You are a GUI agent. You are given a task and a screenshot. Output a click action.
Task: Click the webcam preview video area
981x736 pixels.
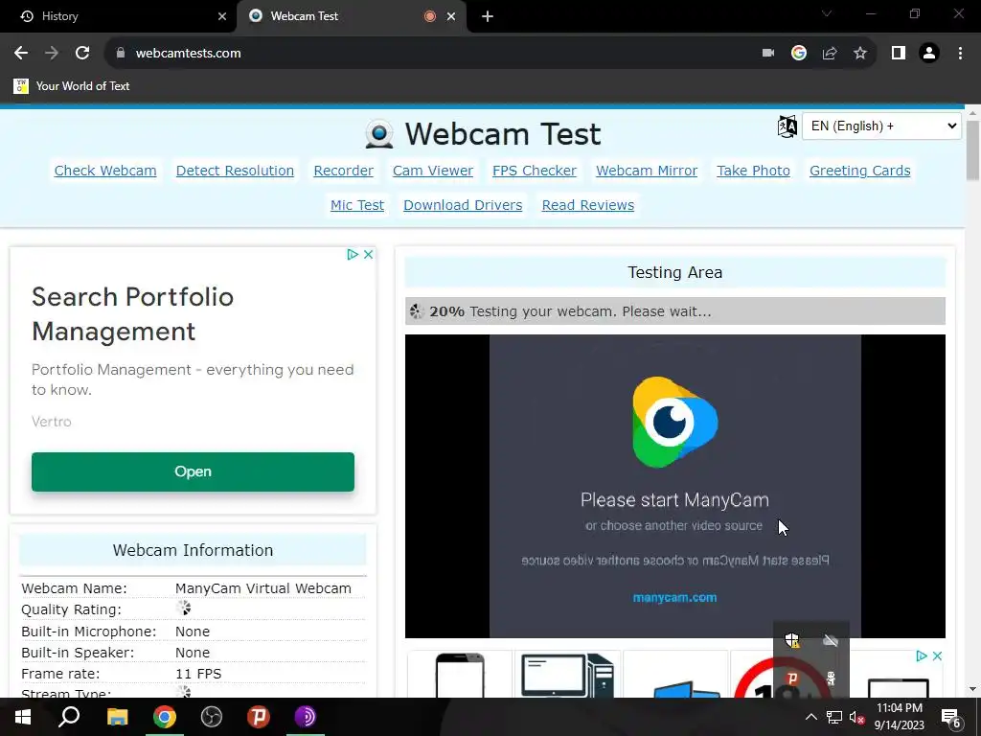pos(675,486)
